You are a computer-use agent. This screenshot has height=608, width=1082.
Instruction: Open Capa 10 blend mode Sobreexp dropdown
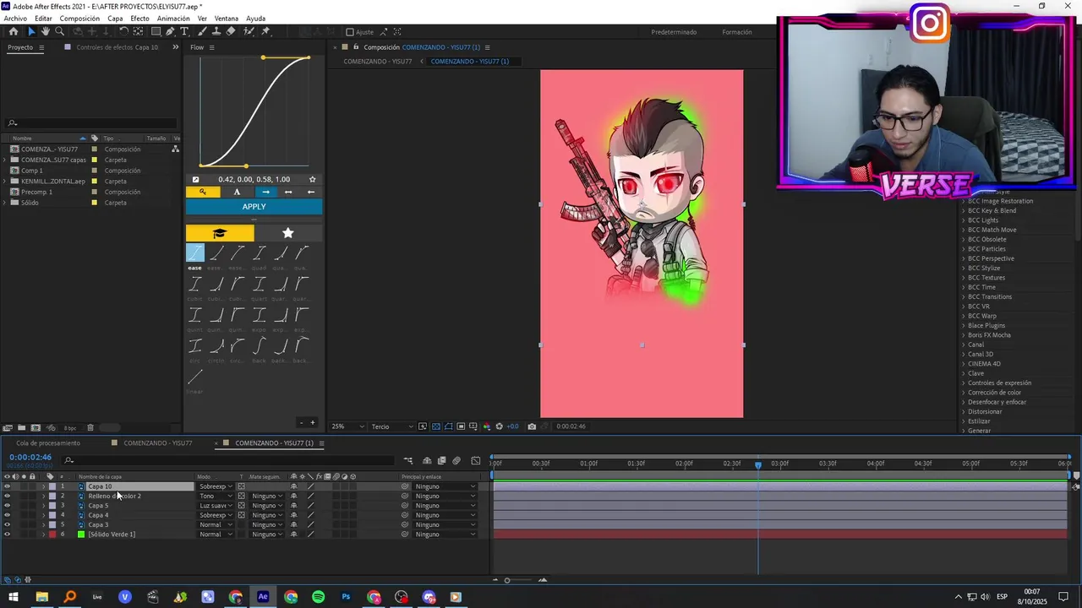pyautogui.click(x=216, y=486)
